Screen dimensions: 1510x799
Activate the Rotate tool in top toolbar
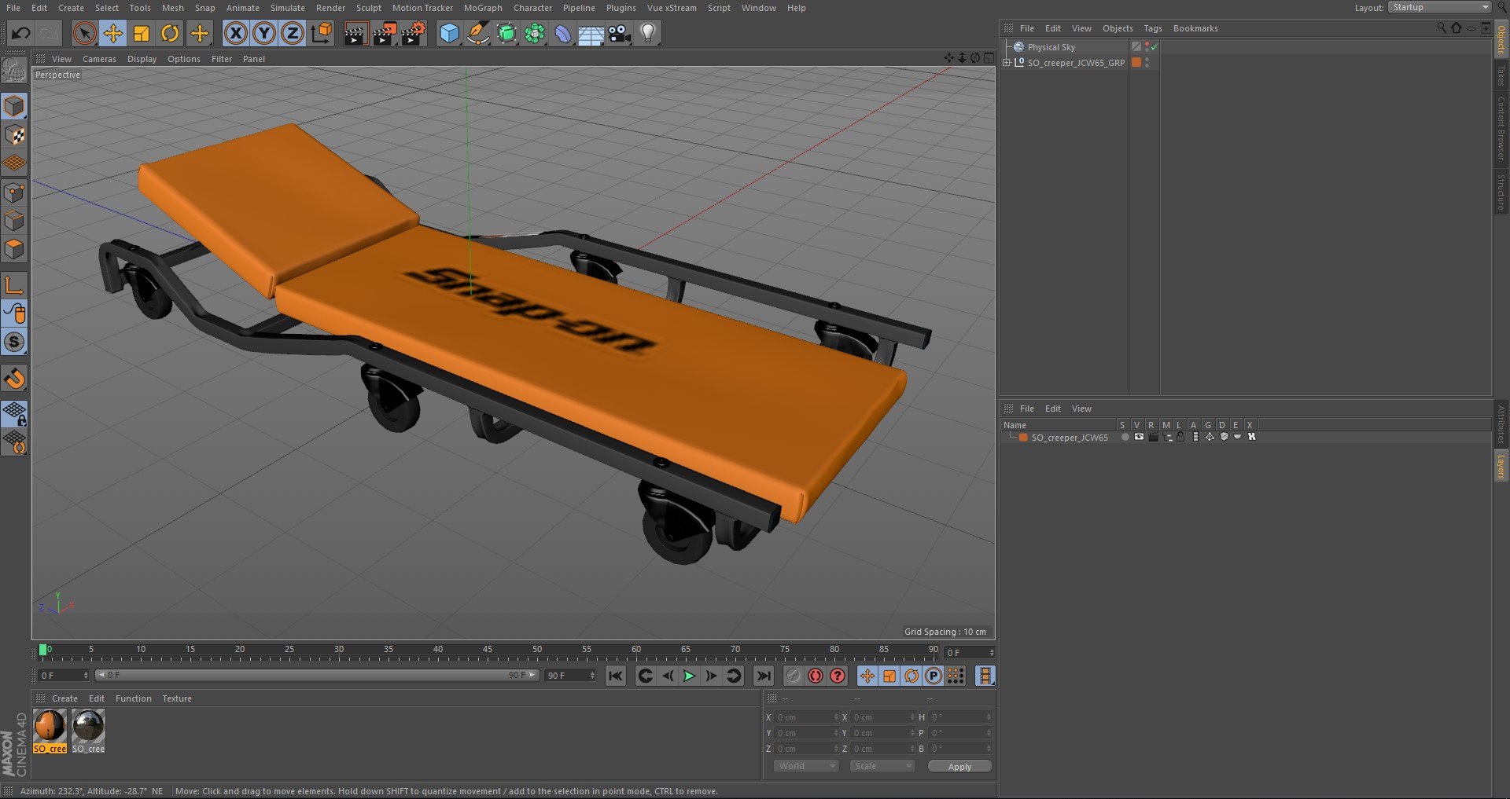coord(170,33)
